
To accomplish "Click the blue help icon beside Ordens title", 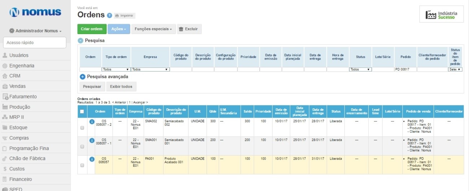I will coord(109,16).
